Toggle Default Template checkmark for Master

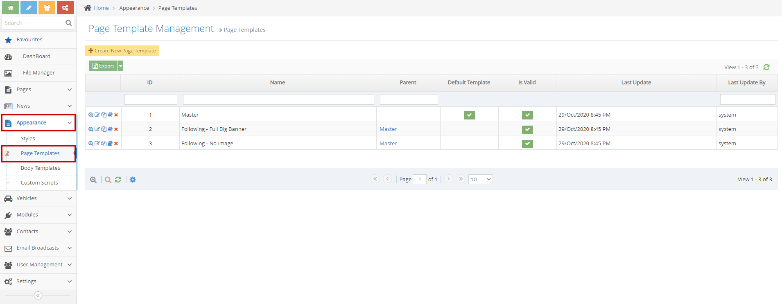469,115
